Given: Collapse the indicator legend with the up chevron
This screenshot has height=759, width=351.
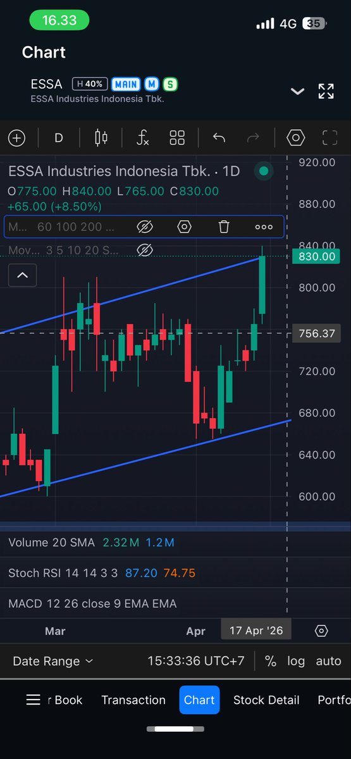Looking at the screenshot, I should click(x=22, y=275).
